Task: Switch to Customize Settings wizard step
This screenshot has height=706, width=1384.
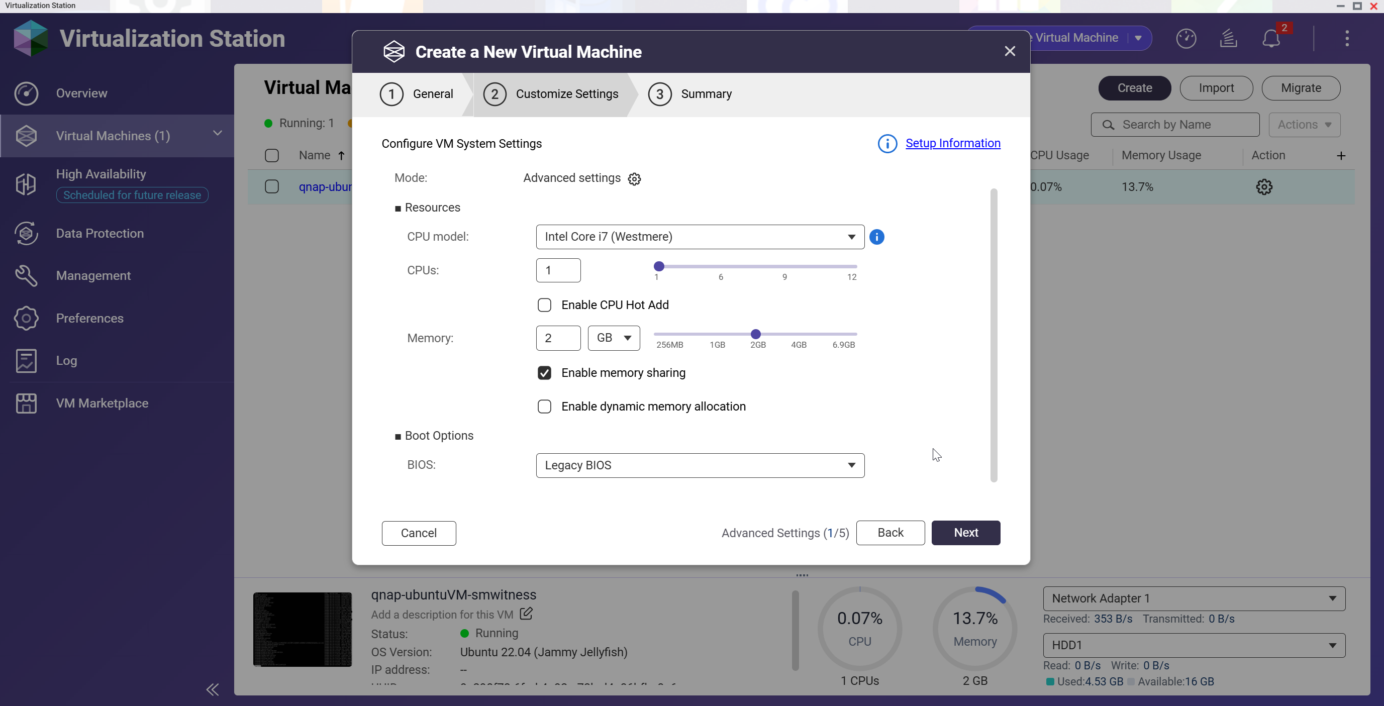Action: click(x=551, y=94)
